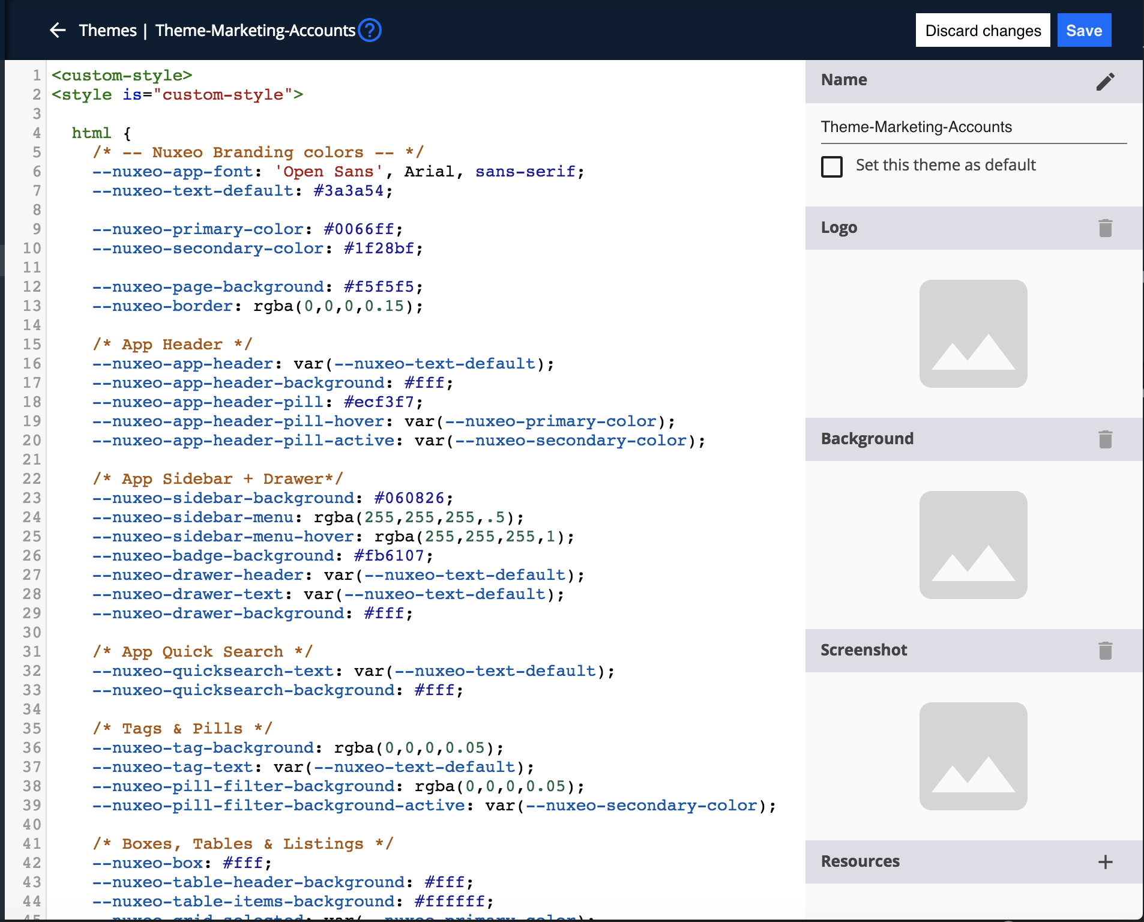Go to Themes breadcrumb link

point(108,31)
